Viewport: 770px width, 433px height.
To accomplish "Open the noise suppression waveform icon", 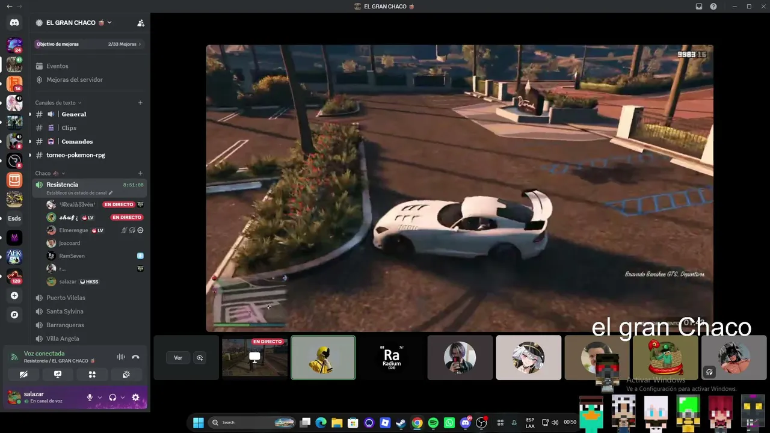I will click(x=121, y=357).
